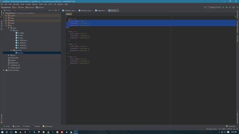Screen dimensions: 239x134
Task: Run the selected TestSuite configuration
Action: pyautogui.click(x=223, y=7)
